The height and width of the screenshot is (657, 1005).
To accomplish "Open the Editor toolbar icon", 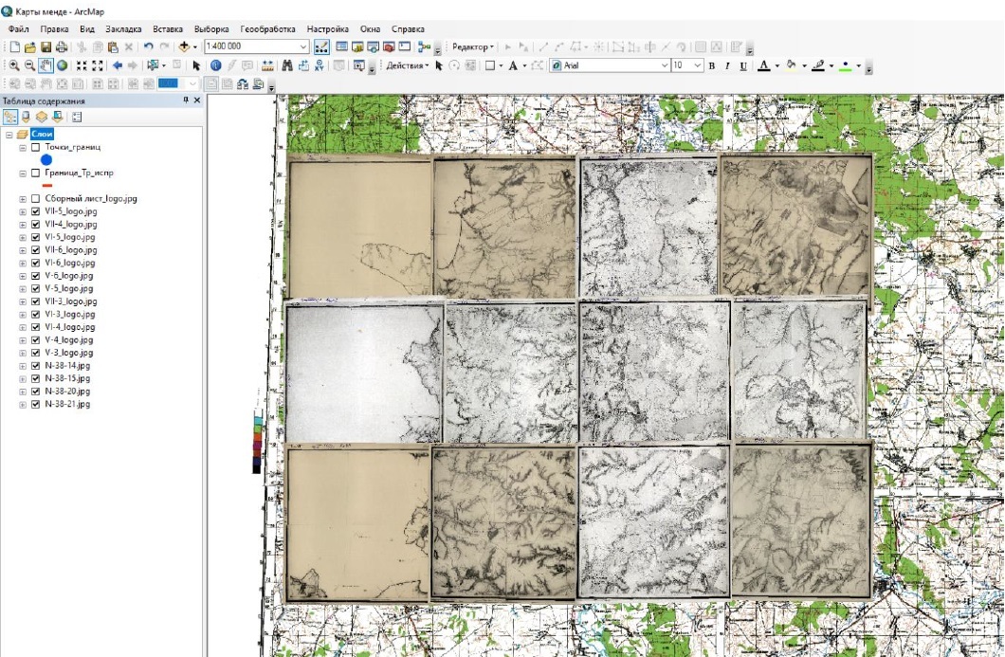I will (320, 46).
